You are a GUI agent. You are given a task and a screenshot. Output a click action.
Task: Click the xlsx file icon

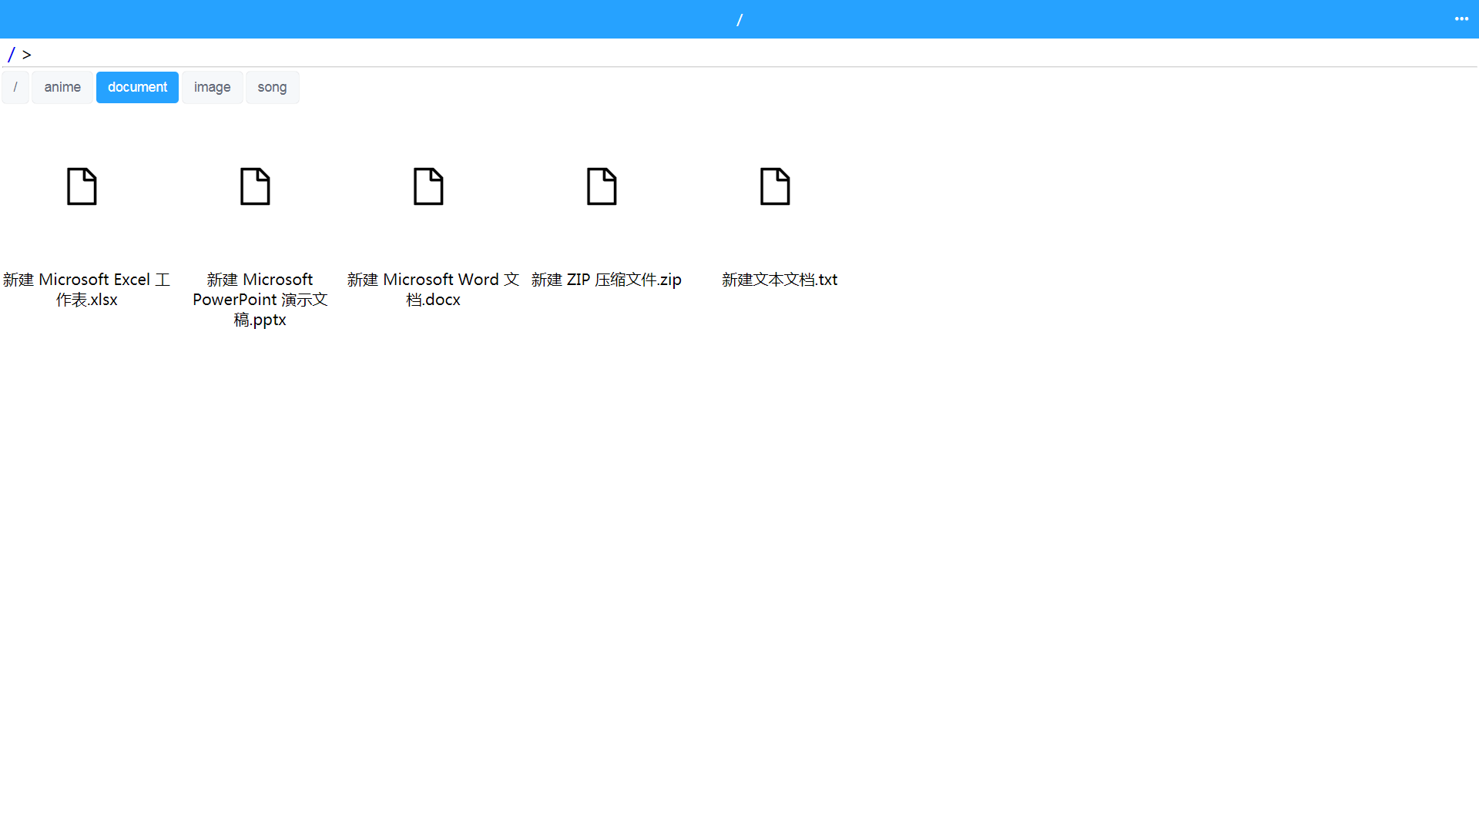point(82,186)
